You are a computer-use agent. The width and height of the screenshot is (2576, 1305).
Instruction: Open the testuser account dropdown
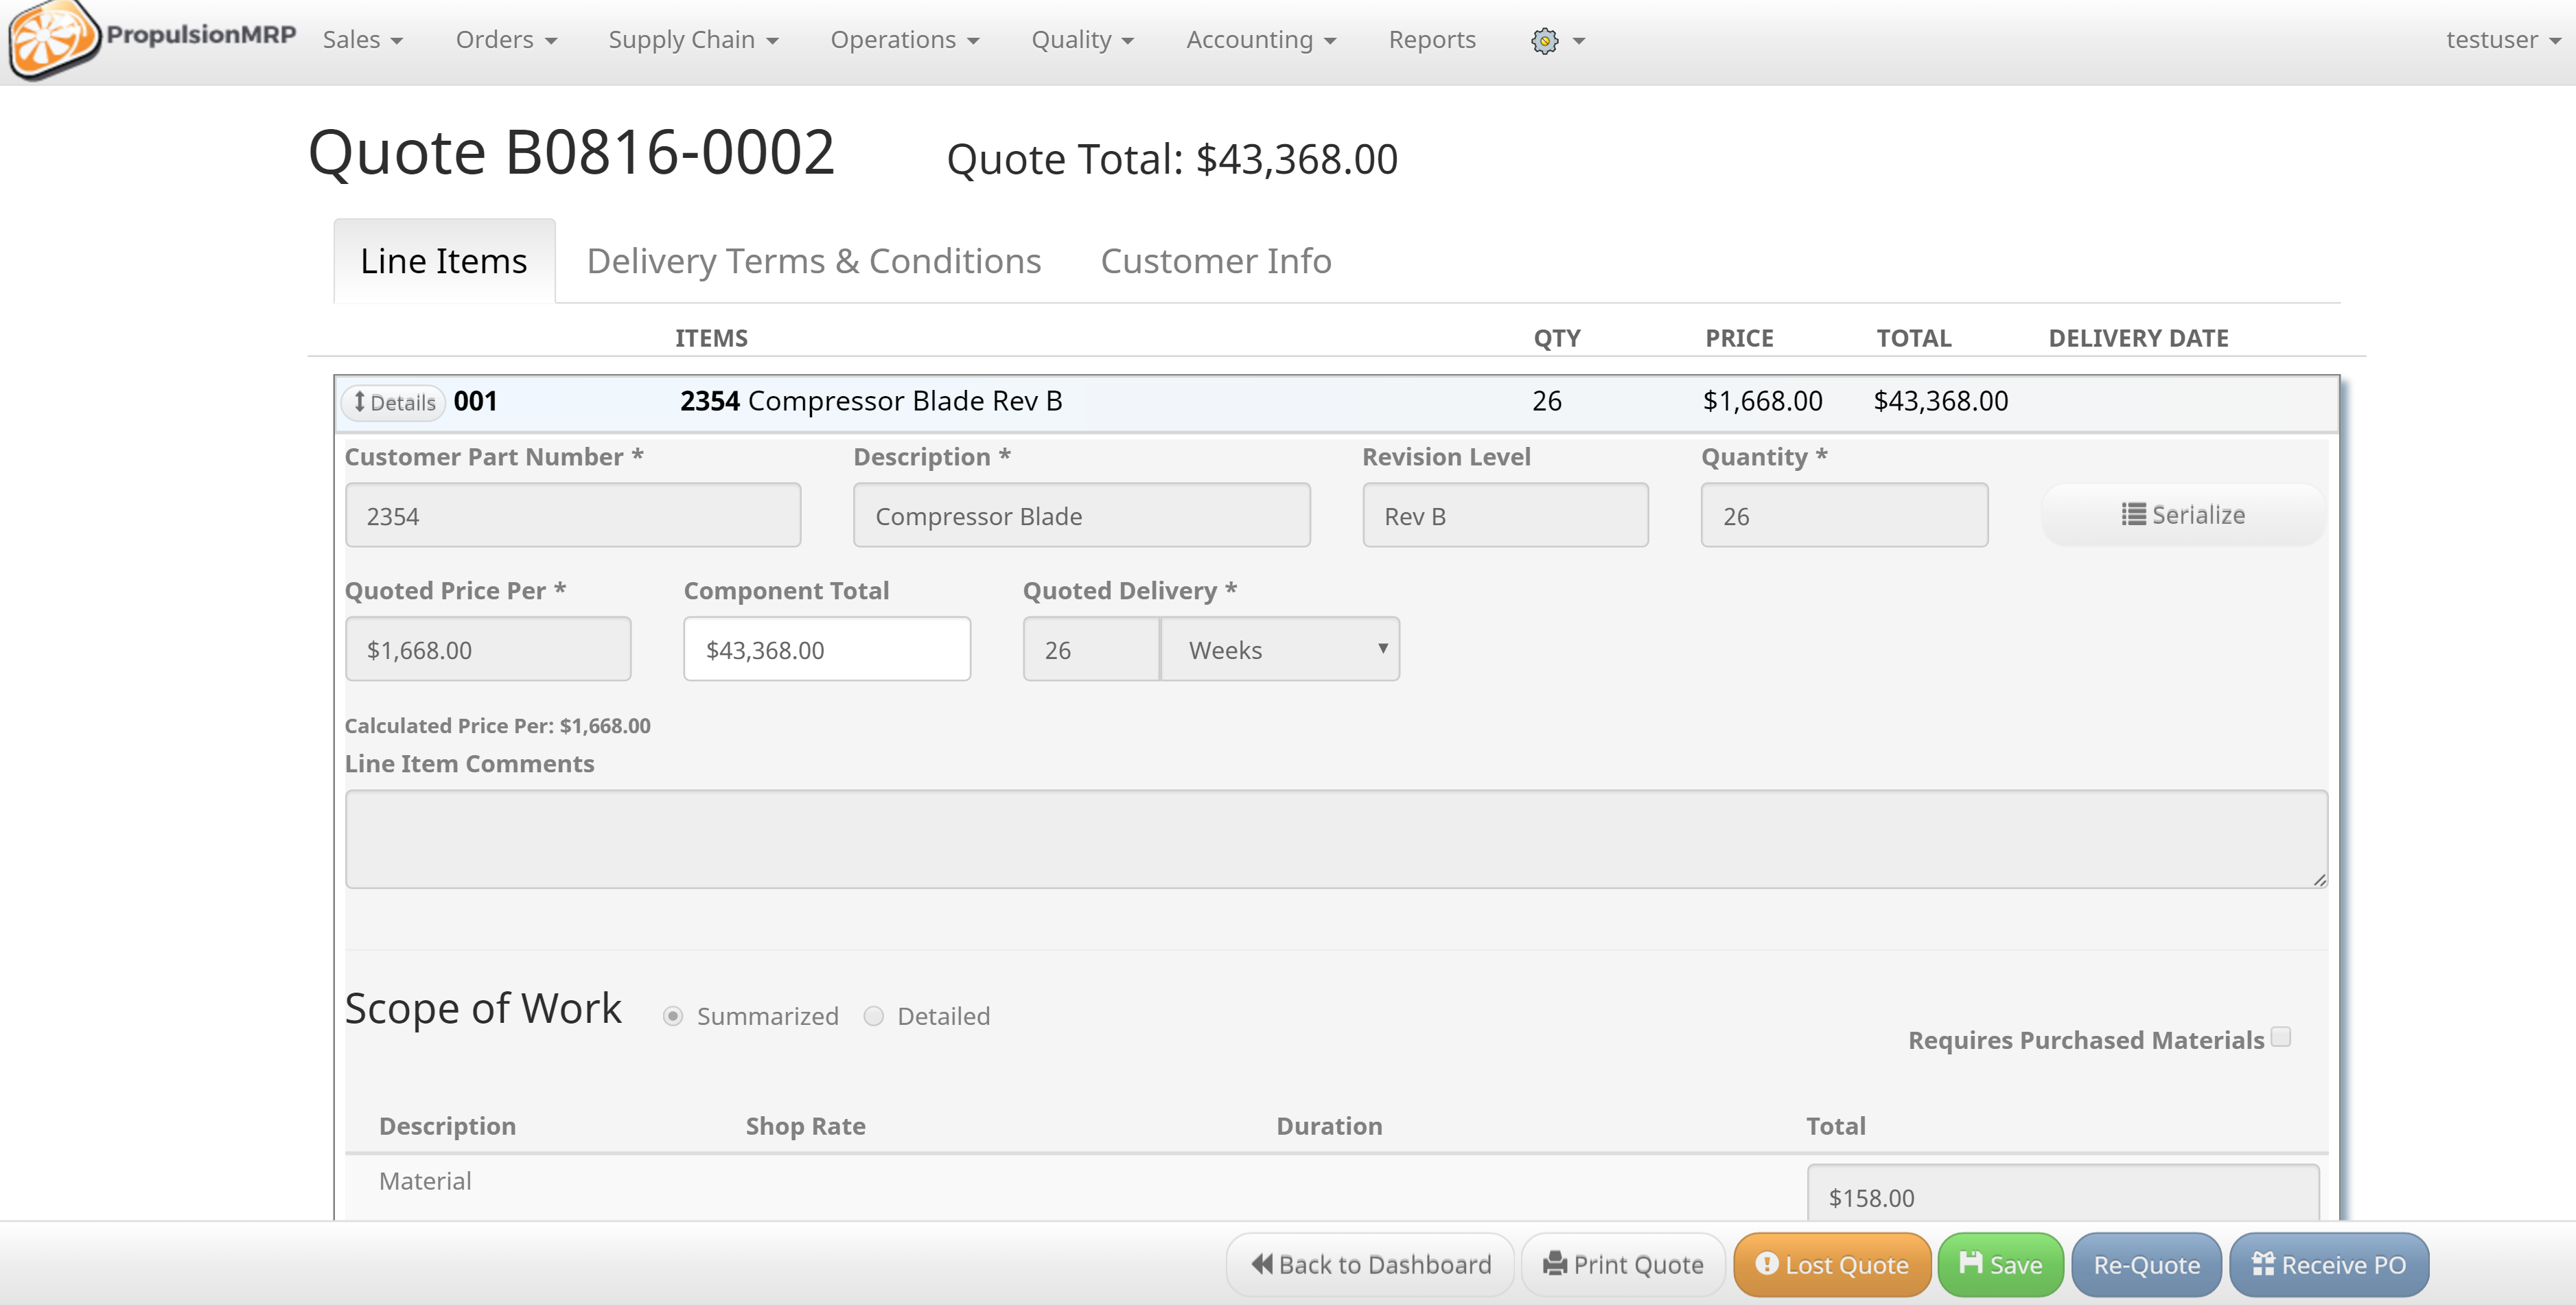(x=2502, y=40)
